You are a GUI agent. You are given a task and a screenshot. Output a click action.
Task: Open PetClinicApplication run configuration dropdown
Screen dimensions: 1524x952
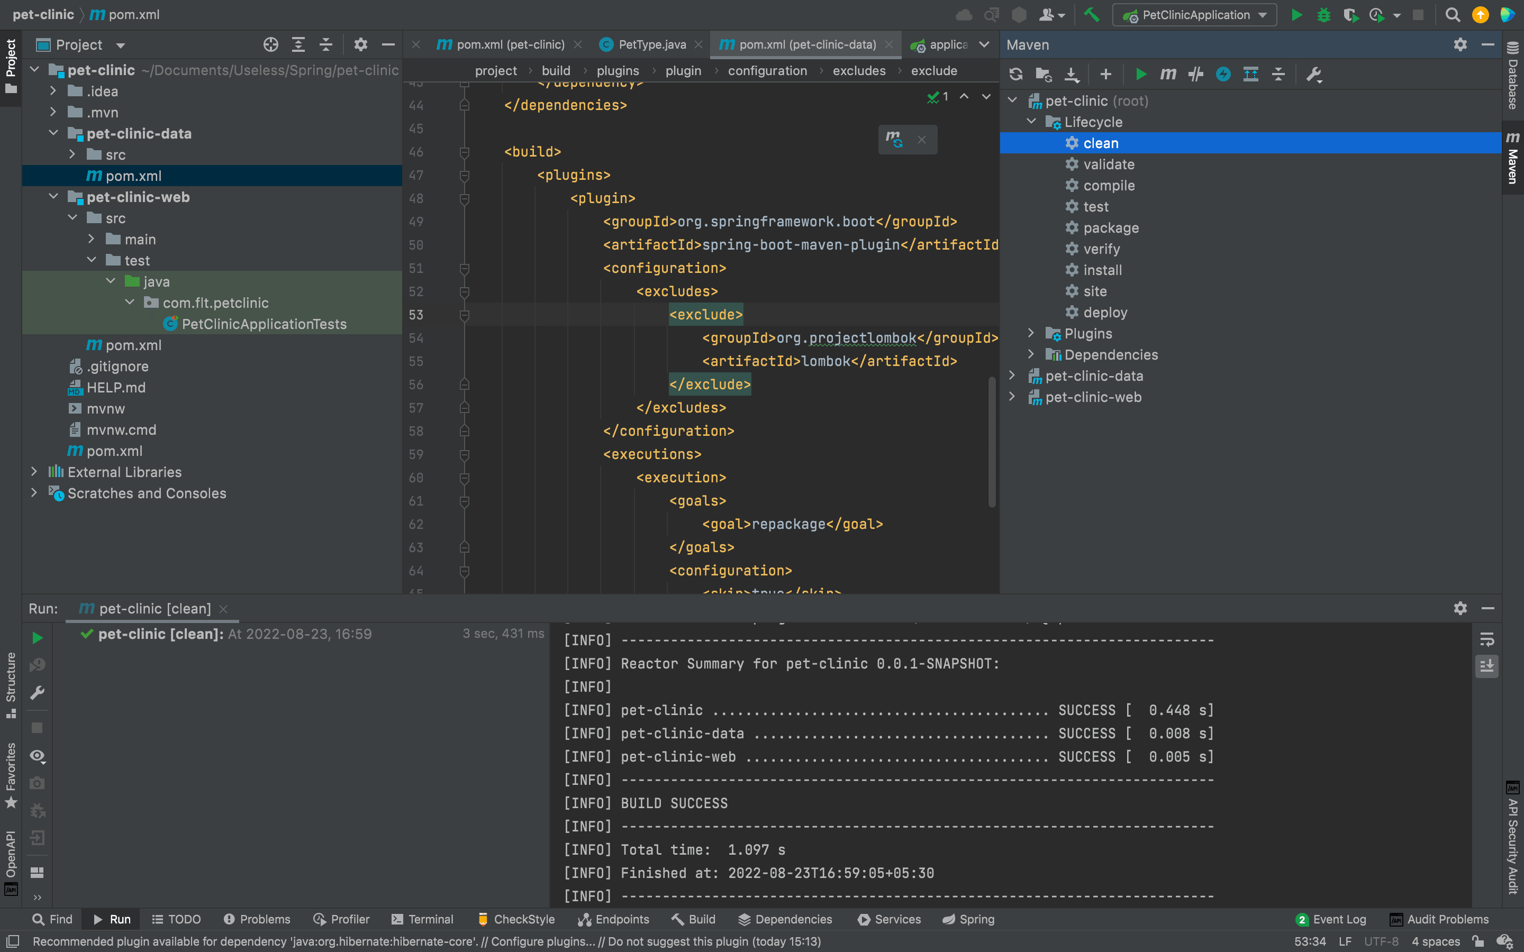(1195, 14)
